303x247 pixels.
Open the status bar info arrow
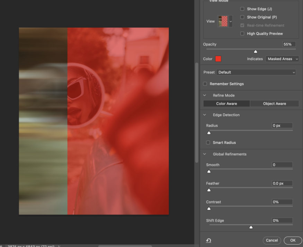coord(59,246)
